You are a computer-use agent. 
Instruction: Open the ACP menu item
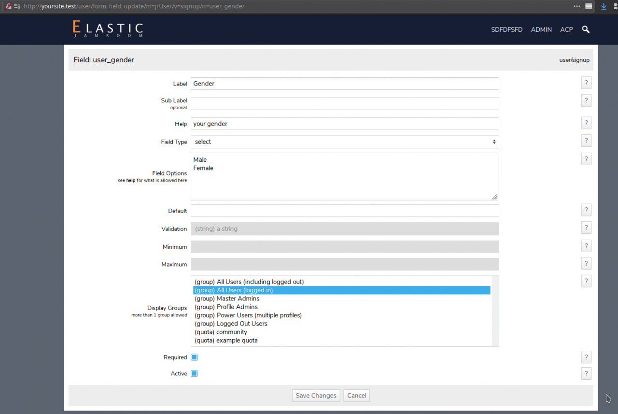click(x=566, y=29)
